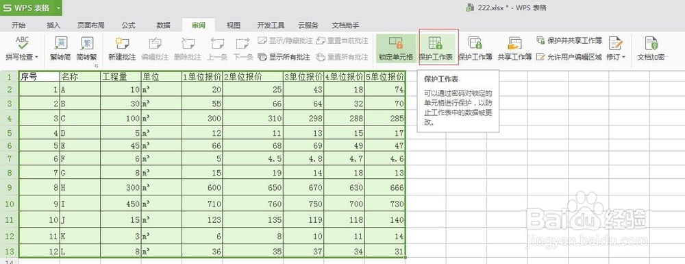Switch to the 云服务 tab
This screenshot has height=264, width=685.
coord(308,25)
